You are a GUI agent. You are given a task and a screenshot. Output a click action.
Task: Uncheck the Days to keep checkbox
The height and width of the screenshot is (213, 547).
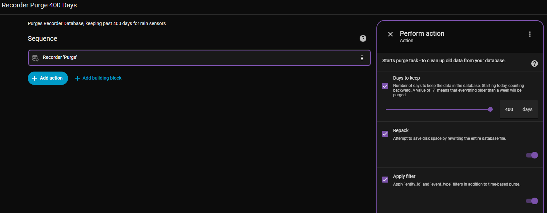click(x=385, y=86)
